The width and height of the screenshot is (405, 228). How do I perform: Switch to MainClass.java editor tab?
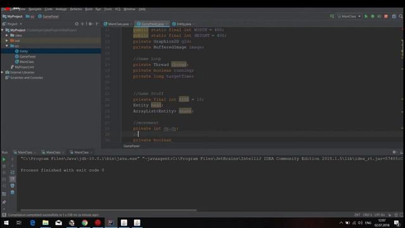click(x=118, y=24)
